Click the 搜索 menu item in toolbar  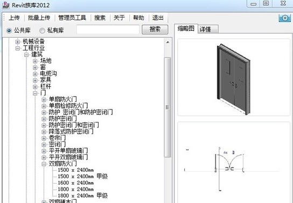100,18
